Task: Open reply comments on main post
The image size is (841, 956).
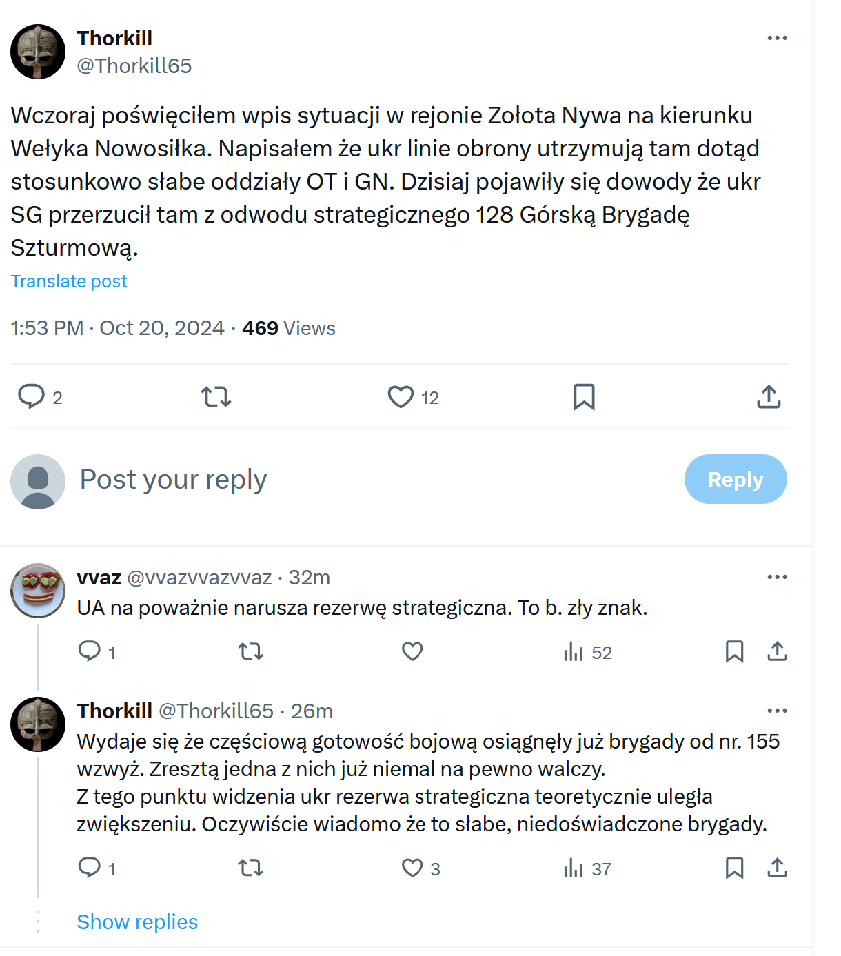Action: [x=31, y=397]
